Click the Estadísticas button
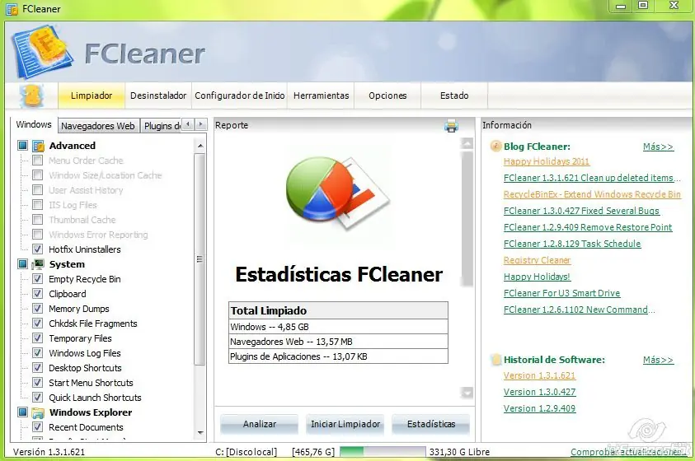 point(431,424)
